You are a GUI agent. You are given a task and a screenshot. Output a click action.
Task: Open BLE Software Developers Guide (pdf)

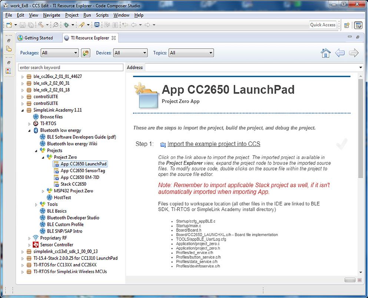coord(82,137)
